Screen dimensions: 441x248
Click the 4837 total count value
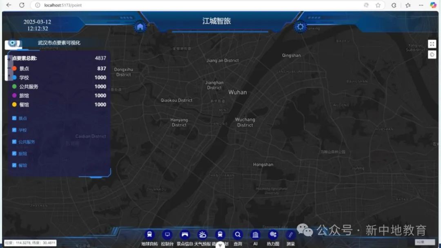[x=100, y=58]
